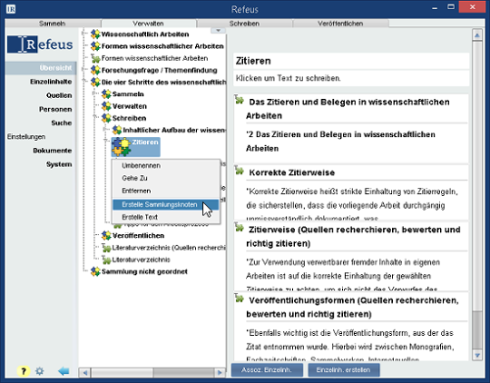Click green piece icon of Das Zitieren und Belegen
This screenshot has height=383, width=490.
(239, 100)
